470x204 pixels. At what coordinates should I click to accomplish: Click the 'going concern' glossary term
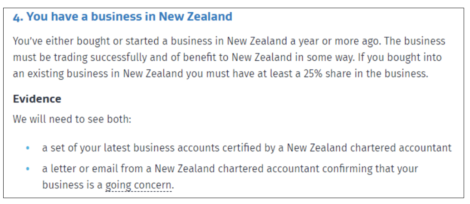click(138, 185)
